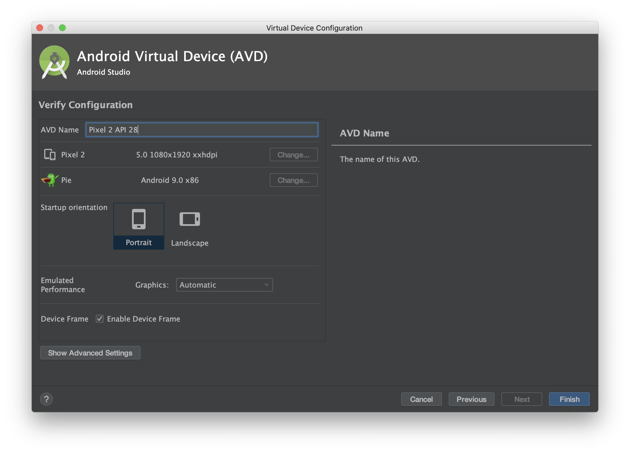Click the Pixel 2 device icon
The image size is (630, 454).
coord(50,155)
